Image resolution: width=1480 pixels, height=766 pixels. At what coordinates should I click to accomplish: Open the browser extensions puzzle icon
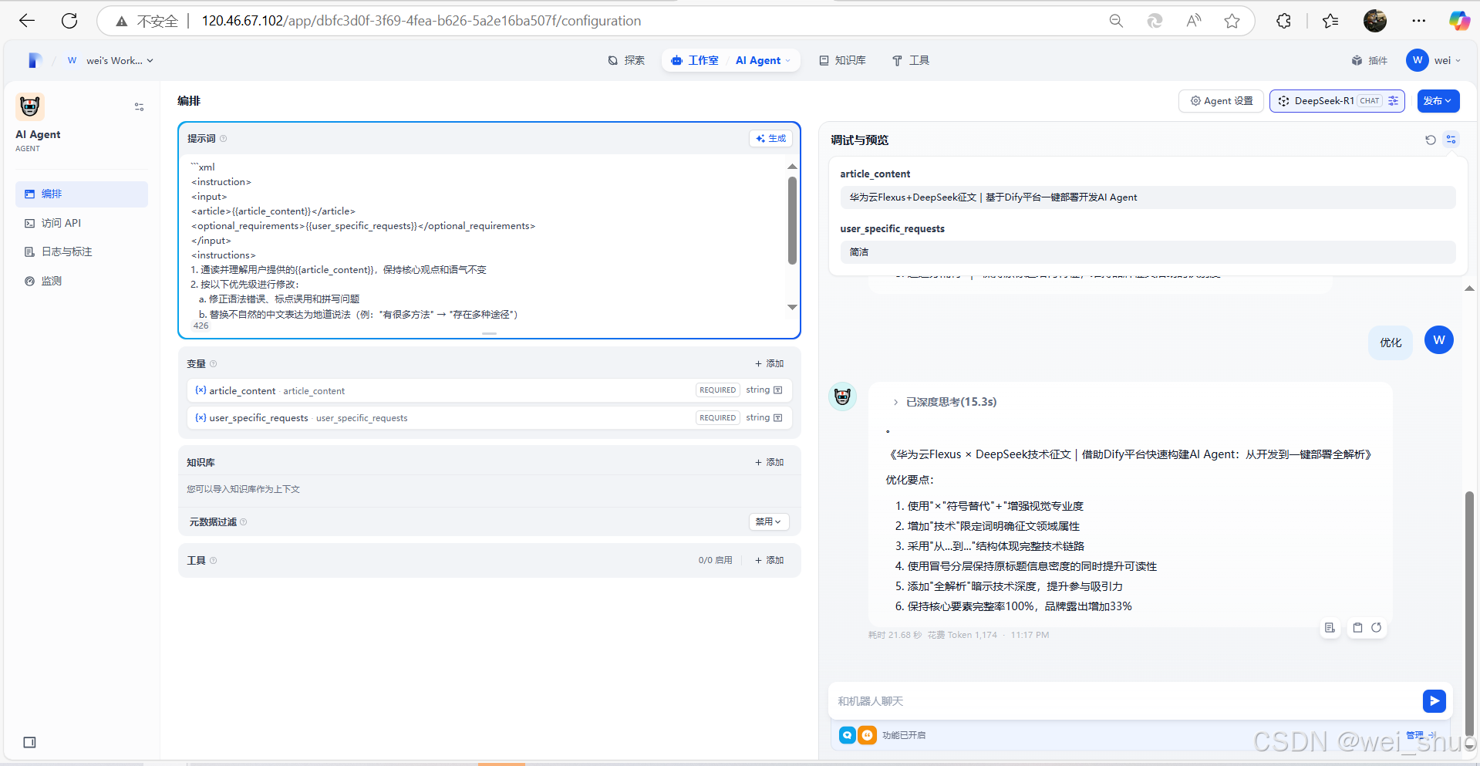coord(1283,21)
